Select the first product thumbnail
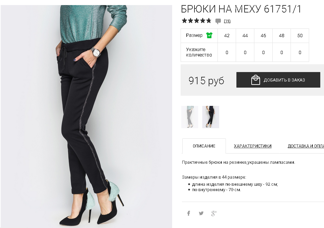Viewport: 324px width, 228px height. point(190,117)
